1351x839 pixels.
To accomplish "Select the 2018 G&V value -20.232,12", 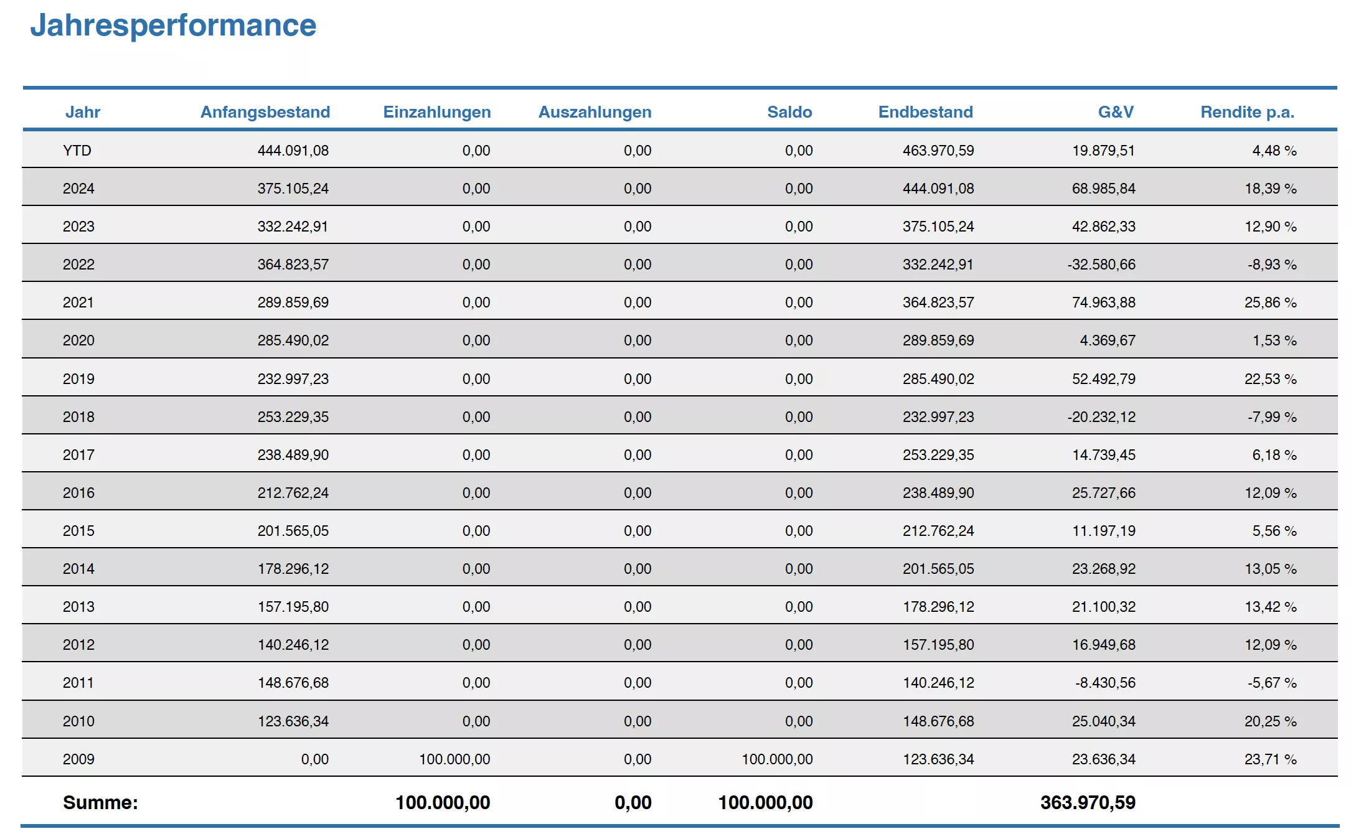I will click(1101, 417).
